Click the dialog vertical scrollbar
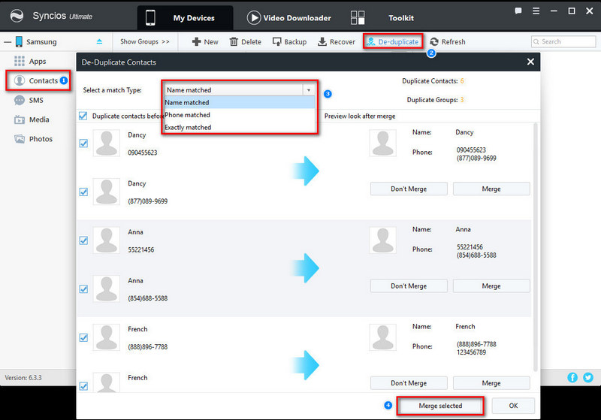601x420 pixels. click(536, 247)
